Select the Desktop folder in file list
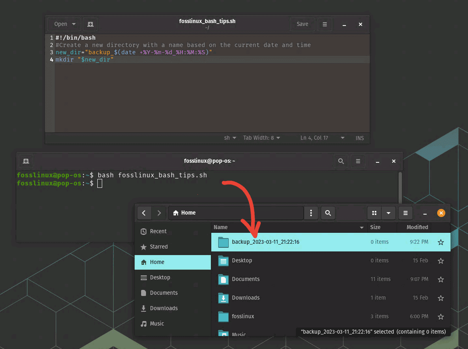This screenshot has height=349, width=468. pos(242,261)
